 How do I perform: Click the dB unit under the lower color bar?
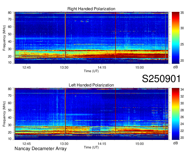point(175,143)
